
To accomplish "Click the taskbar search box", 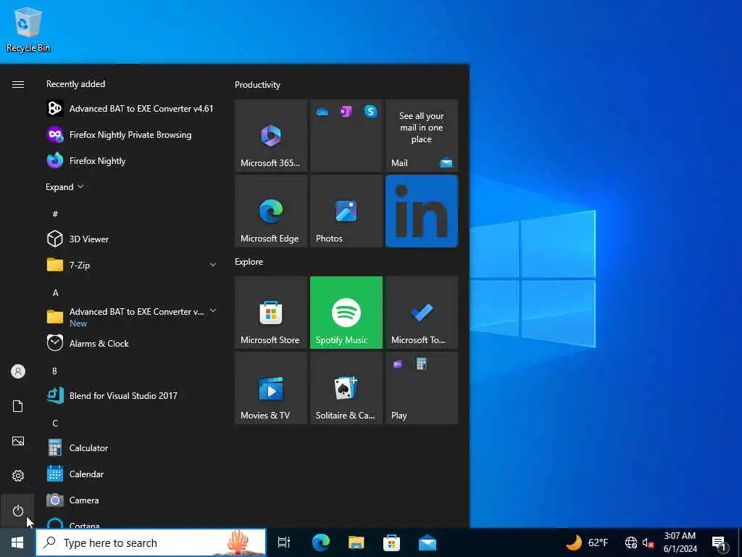I will (151, 542).
